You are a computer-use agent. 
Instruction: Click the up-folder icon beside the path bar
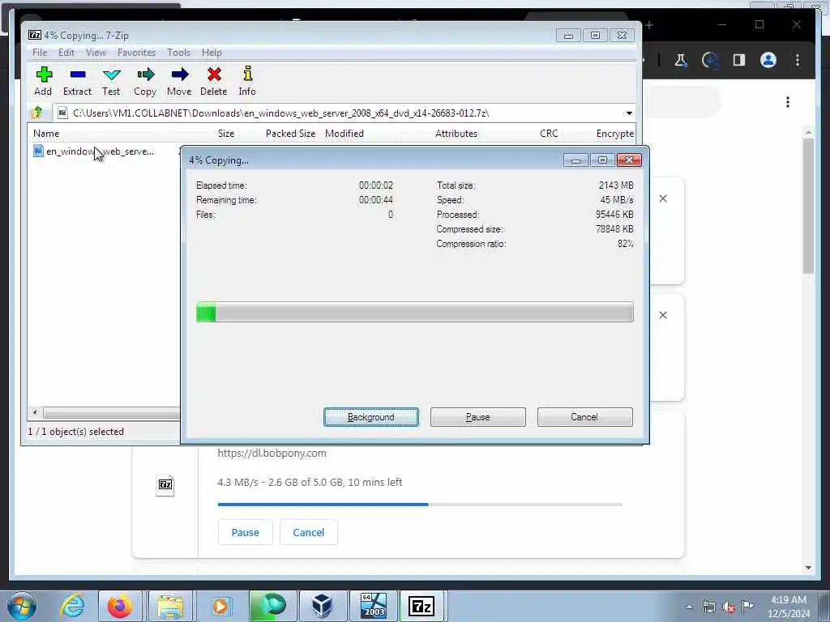(37, 113)
